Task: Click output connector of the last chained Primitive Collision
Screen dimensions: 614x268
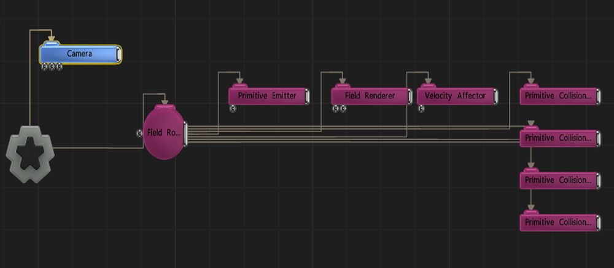Action: [x=598, y=222]
